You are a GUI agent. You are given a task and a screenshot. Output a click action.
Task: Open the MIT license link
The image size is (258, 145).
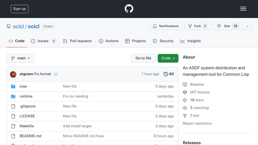[x=200, y=92]
